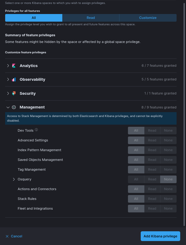The image size is (186, 245).
Task: Expand the Analytics section
Action: click(8, 66)
